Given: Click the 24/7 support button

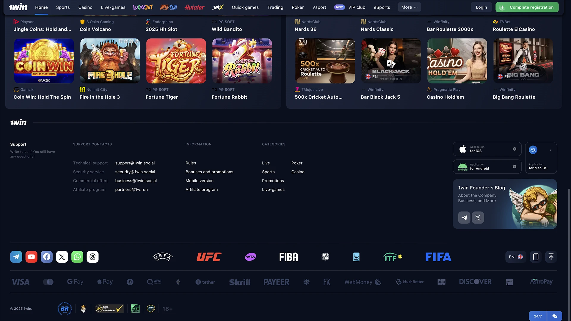Looking at the screenshot, I should coord(538,316).
